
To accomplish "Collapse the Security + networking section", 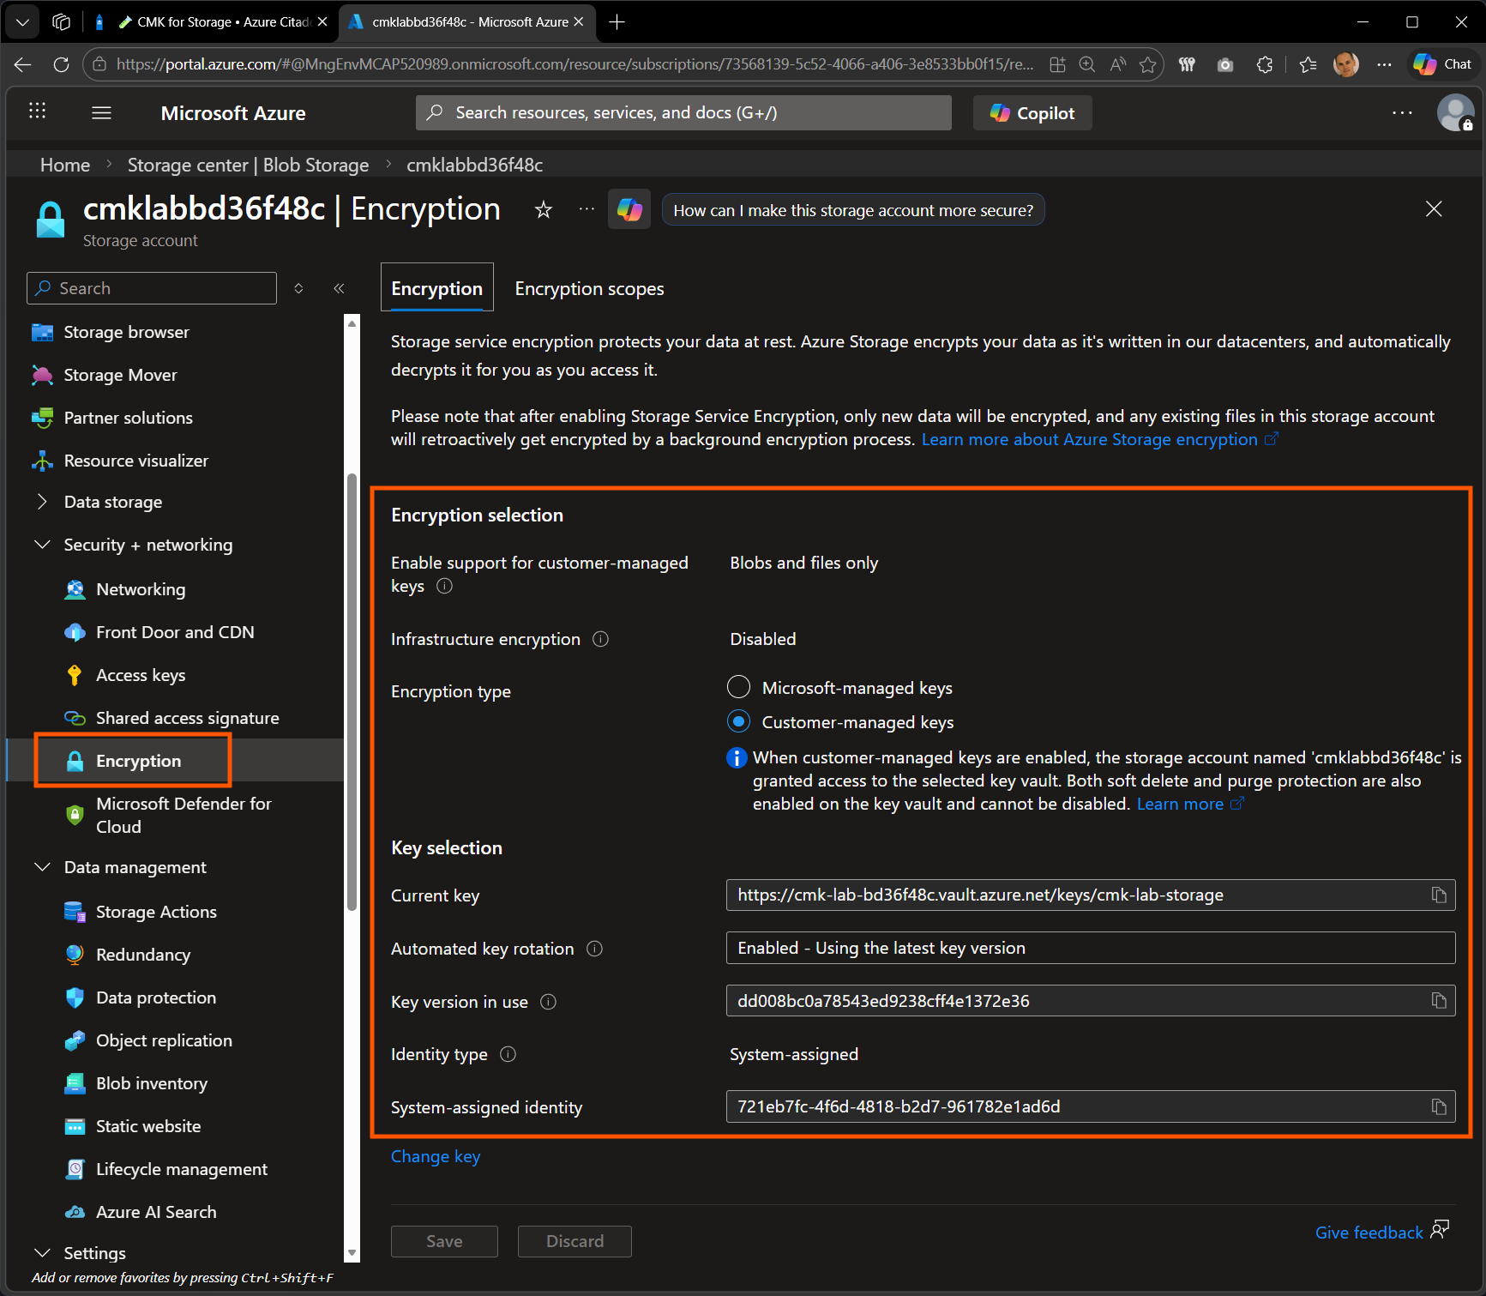I will tap(41, 545).
